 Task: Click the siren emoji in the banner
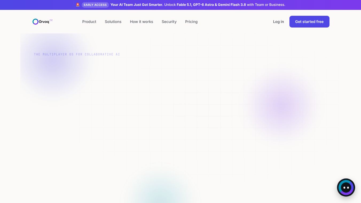coord(78,5)
